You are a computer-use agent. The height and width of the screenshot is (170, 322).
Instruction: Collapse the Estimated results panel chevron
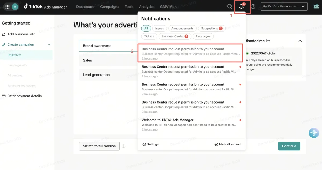point(300,41)
